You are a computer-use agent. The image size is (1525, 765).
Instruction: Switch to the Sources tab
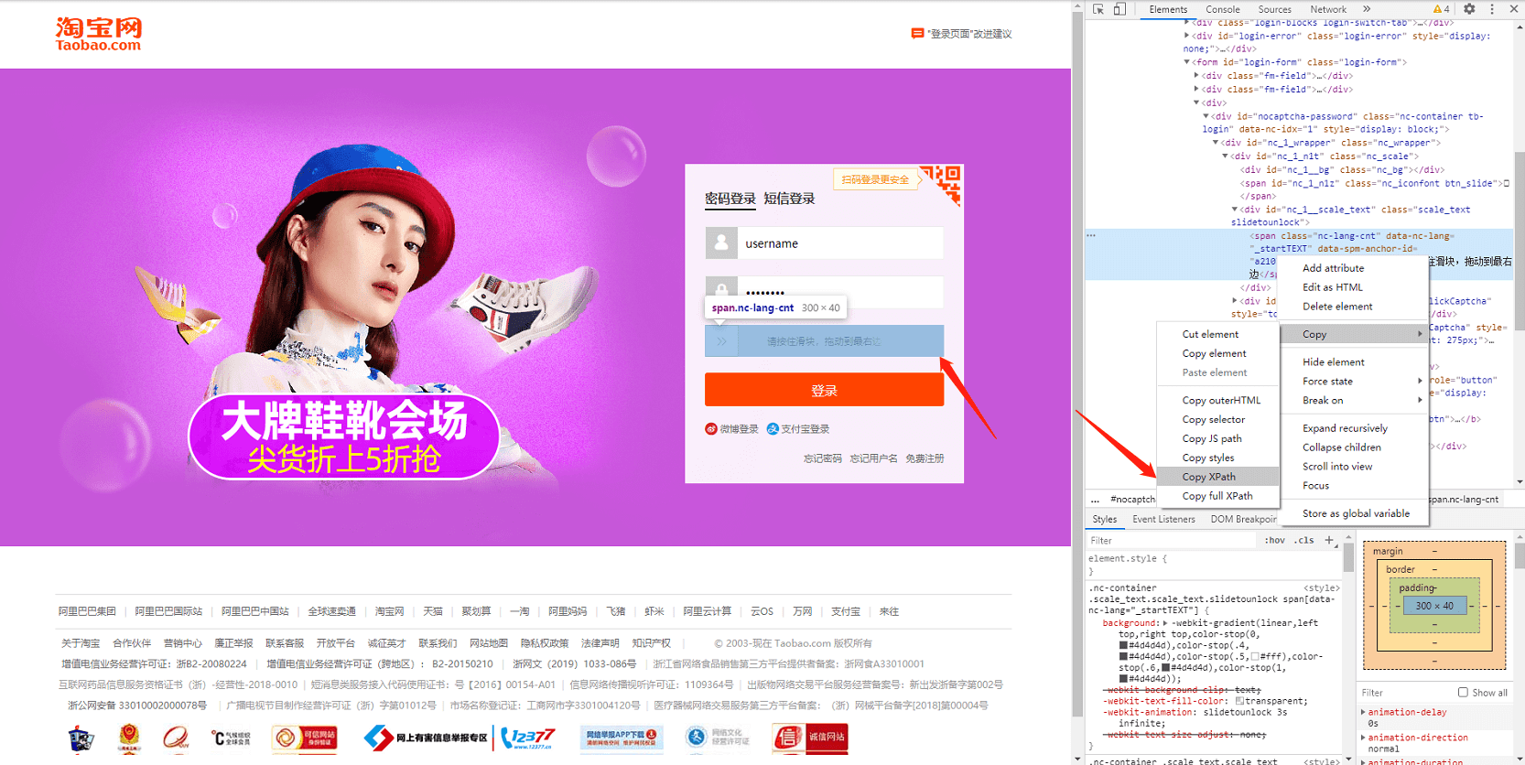1275,9
